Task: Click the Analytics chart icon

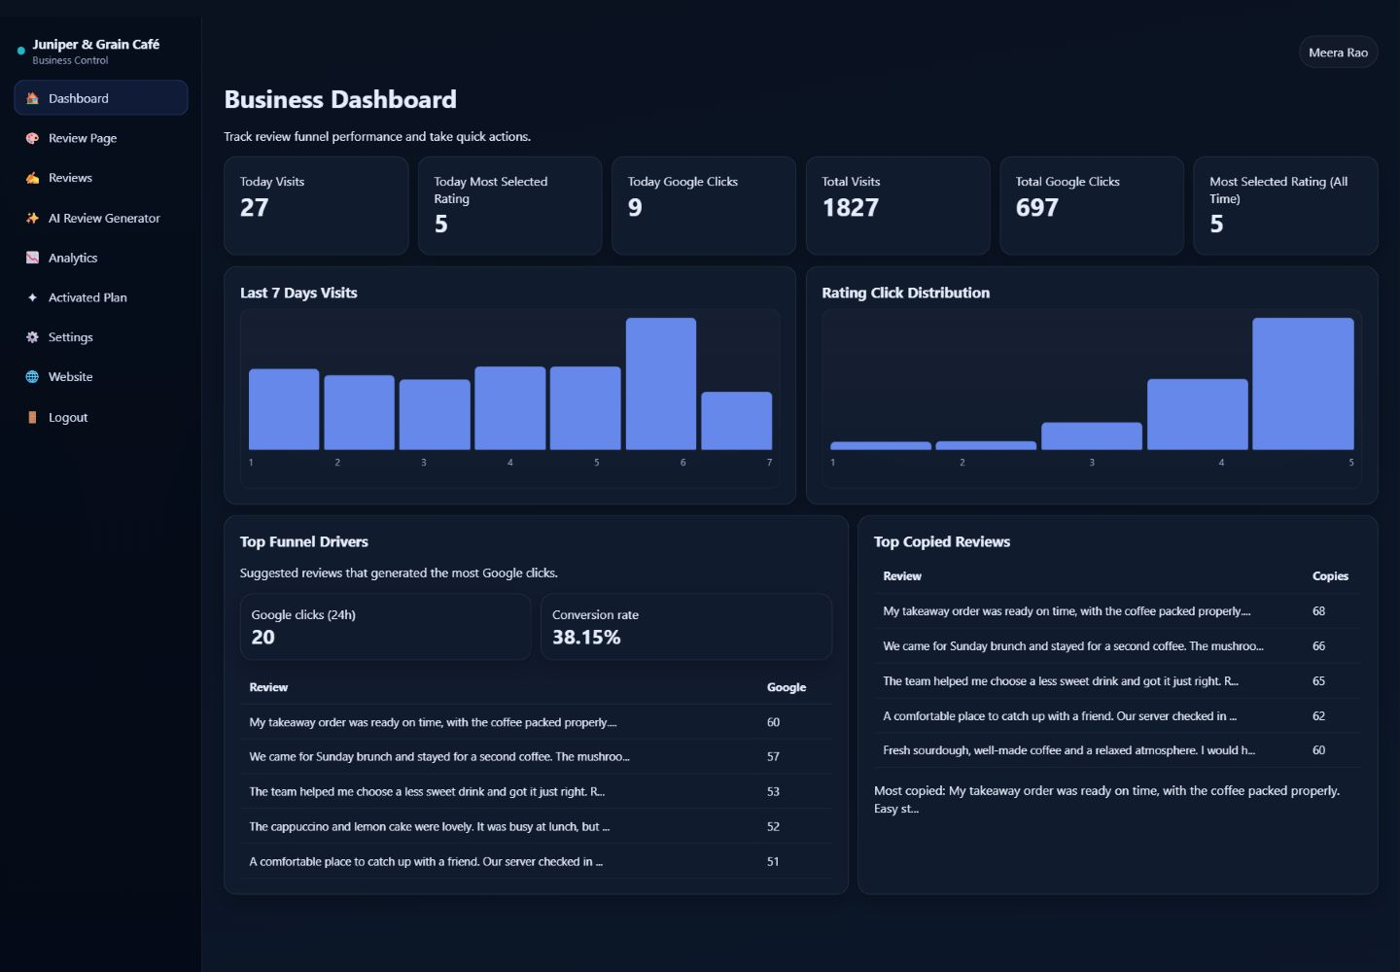Action: coord(32,258)
